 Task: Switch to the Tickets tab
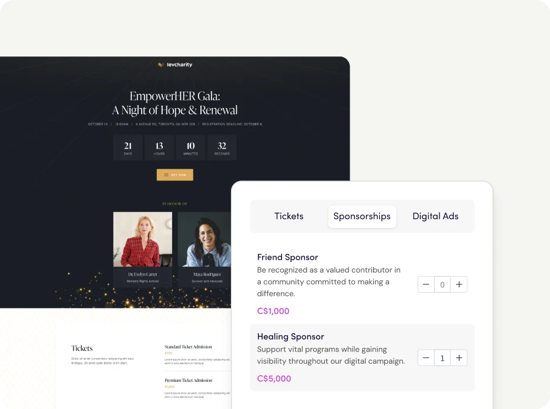click(x=289, y=216)
